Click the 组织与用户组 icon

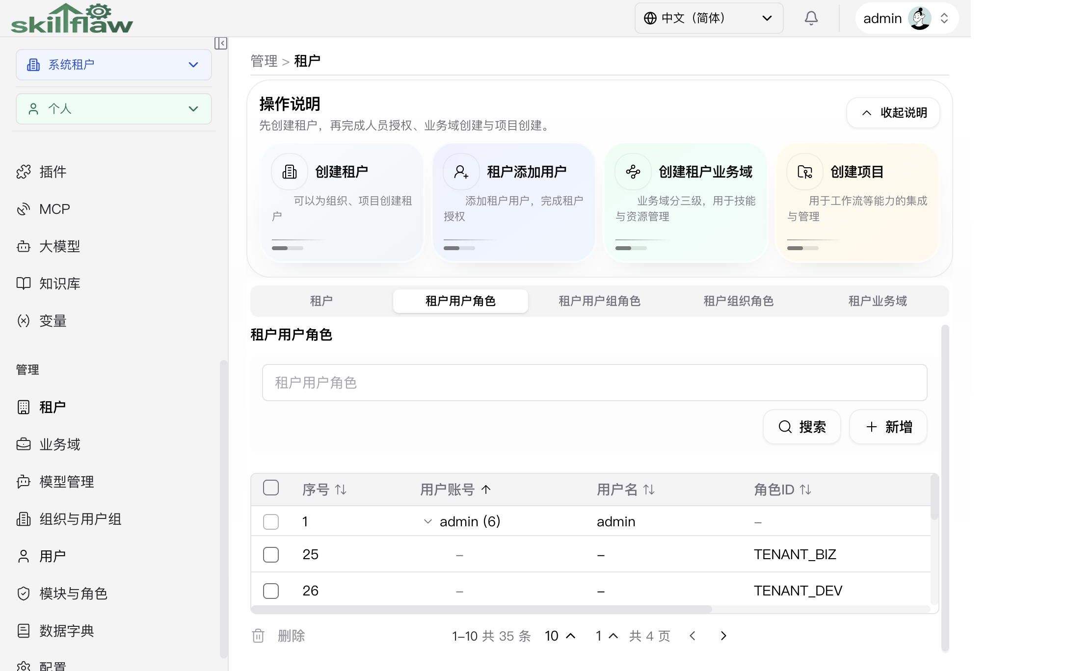24,519
